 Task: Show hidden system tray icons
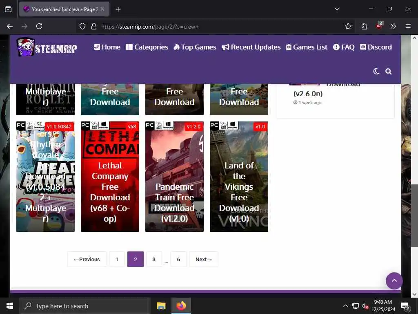[x=345, y=306]
